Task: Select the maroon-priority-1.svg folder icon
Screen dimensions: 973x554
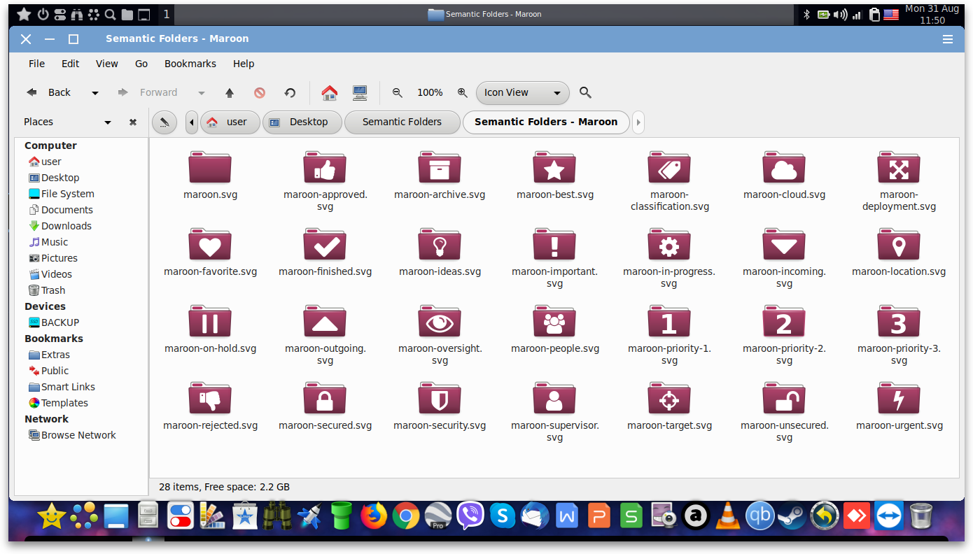Action: pyautogui.click(x=669, y=322)
